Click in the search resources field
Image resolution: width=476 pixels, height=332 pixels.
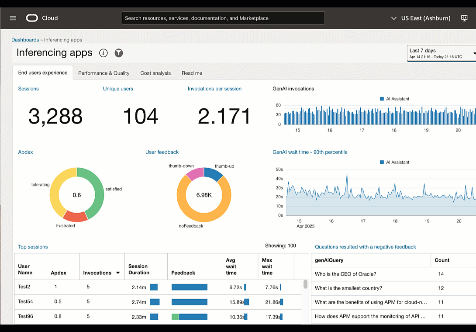[x=223, y=18]
